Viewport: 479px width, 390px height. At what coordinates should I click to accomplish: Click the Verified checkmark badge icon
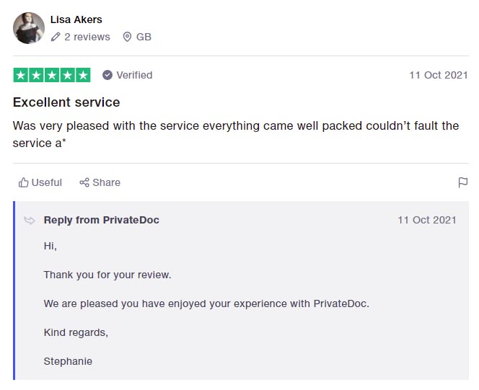click(107, 75)
